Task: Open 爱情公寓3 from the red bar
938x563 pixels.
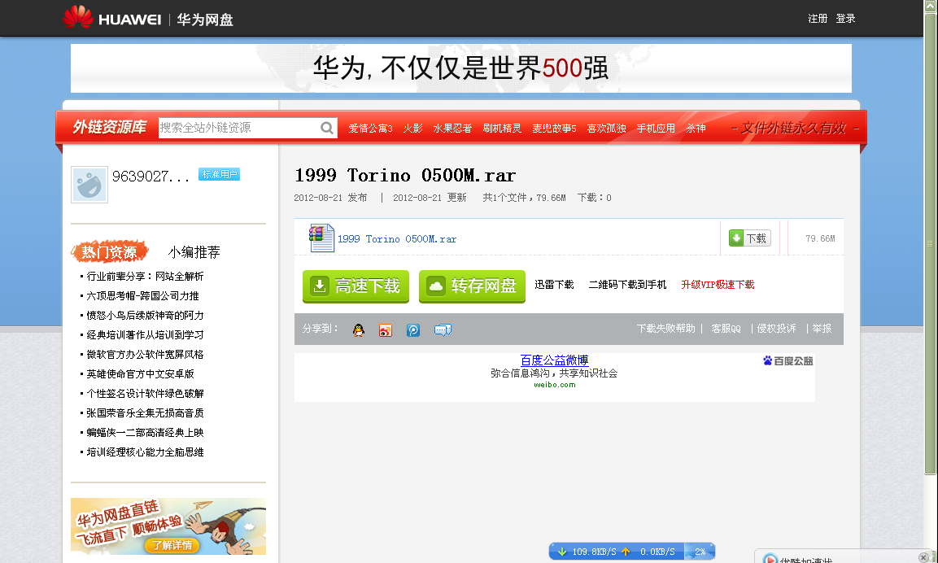Action: coord(370,129)
